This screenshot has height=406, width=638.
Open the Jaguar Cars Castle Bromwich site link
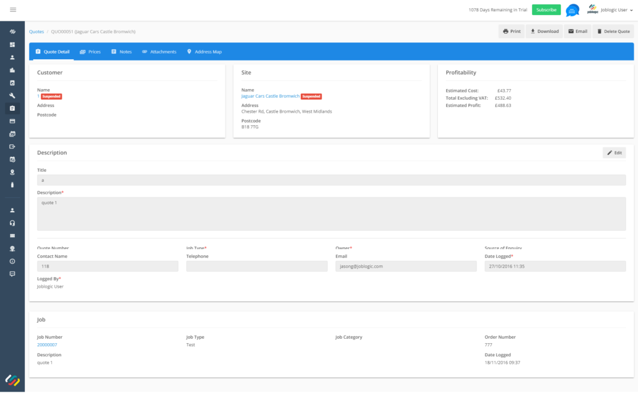pyautogui.click(x=270, y=97)
